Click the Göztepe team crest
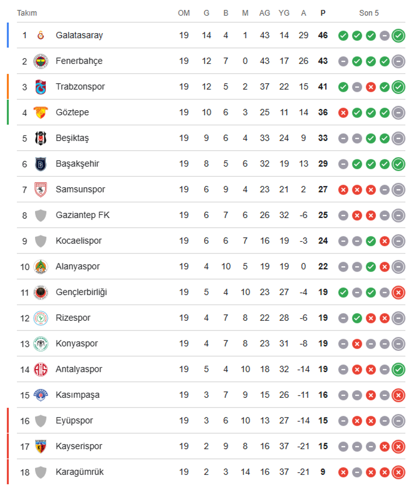Screen dimensions: 411x488 [x=41, y=113]
